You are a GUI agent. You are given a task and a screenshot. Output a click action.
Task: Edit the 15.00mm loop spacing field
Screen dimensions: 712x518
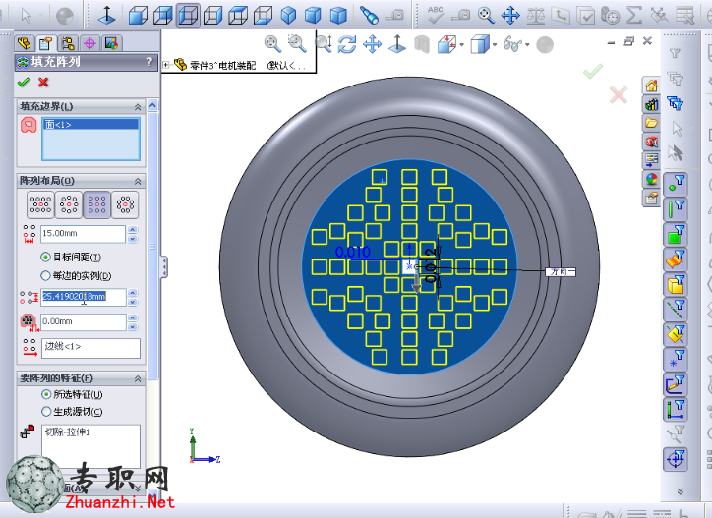(83, 234)
